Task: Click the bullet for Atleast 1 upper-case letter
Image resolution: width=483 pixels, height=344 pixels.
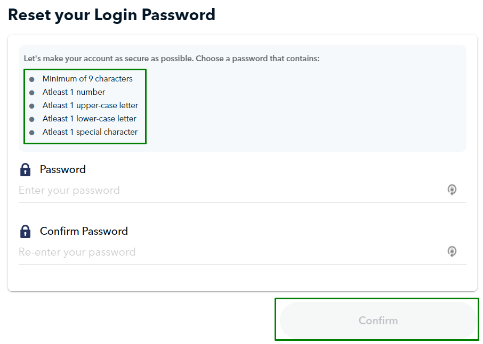Action: coord(33,105)
